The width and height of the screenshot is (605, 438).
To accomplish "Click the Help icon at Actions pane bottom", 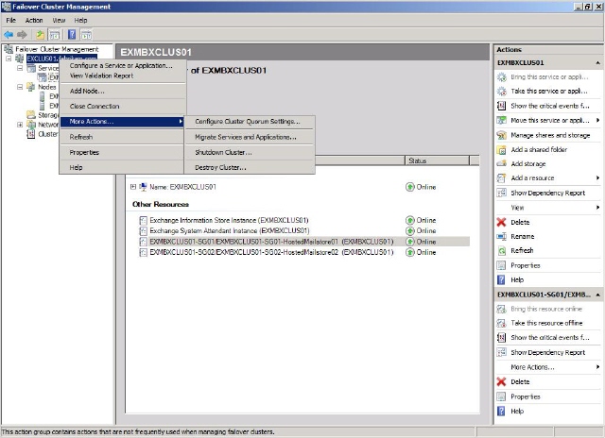I will (501, 411).
